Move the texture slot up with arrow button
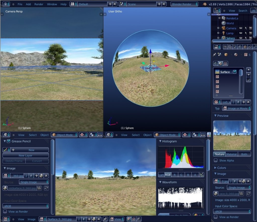This screenshot has height=222, width=257. [248, 70]
